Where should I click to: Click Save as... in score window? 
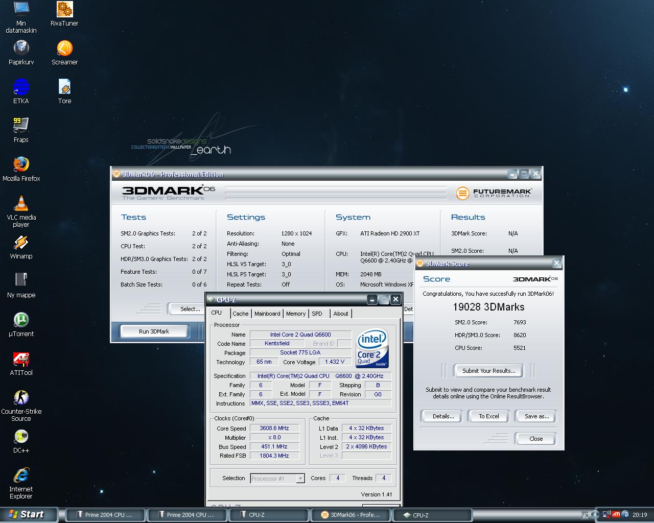(x=536, y=416)
